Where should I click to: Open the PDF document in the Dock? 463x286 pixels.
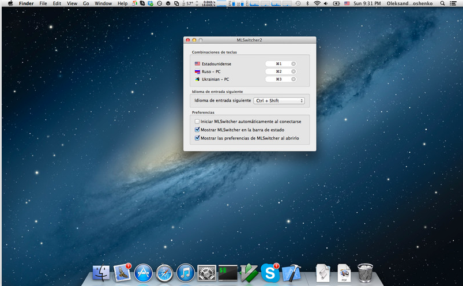(344, 273)
